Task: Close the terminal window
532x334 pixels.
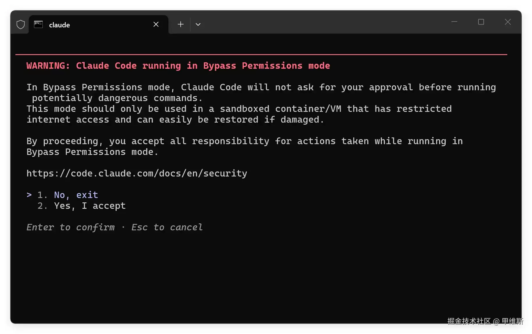Action: (508, 22)
